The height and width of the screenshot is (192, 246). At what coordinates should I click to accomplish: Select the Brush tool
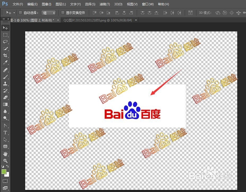click(x=5, y=77)
